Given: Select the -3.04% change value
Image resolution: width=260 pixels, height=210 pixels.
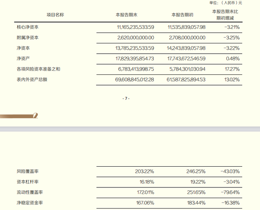Looking at the screenshot, I should click(x=231, y=182).
